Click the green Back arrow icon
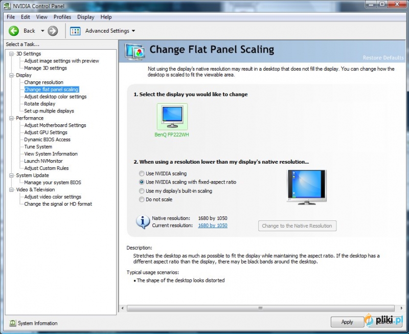The image size is (409, 334). (x=14, y=31)
